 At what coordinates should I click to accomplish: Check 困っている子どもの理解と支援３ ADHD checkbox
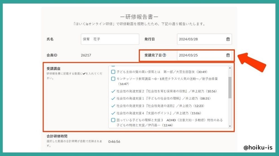click(x=113, y=120)
